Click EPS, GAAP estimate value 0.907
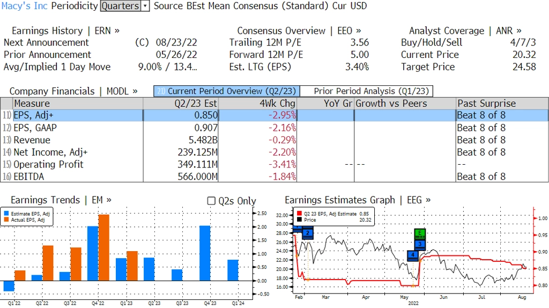This screenshot has width=549, height=308. [206, 128]
